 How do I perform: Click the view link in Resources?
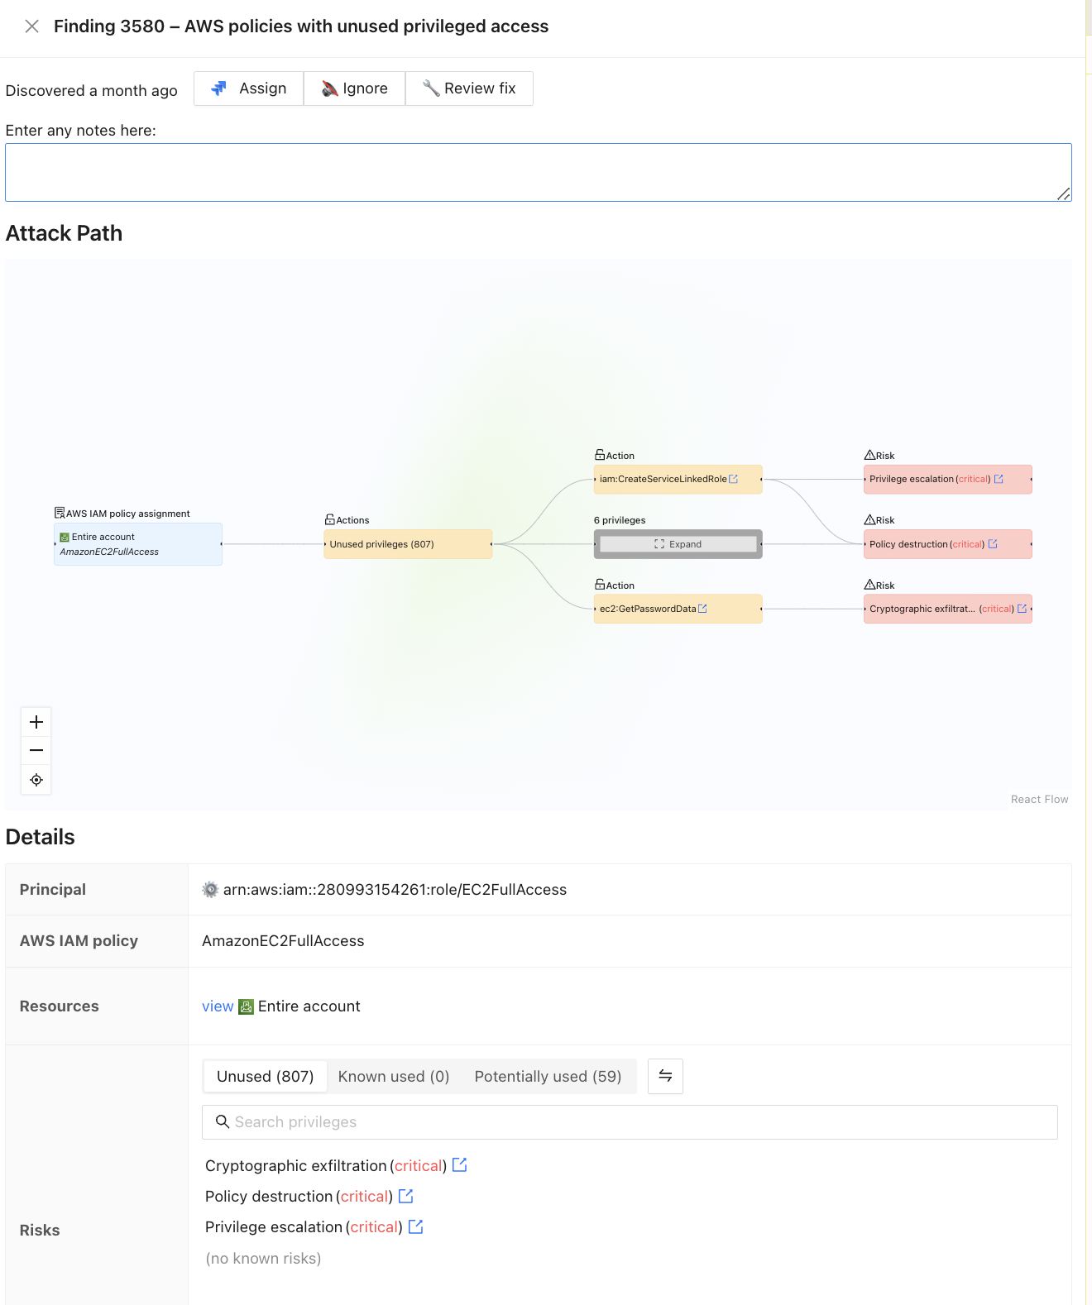[218, 1006]
